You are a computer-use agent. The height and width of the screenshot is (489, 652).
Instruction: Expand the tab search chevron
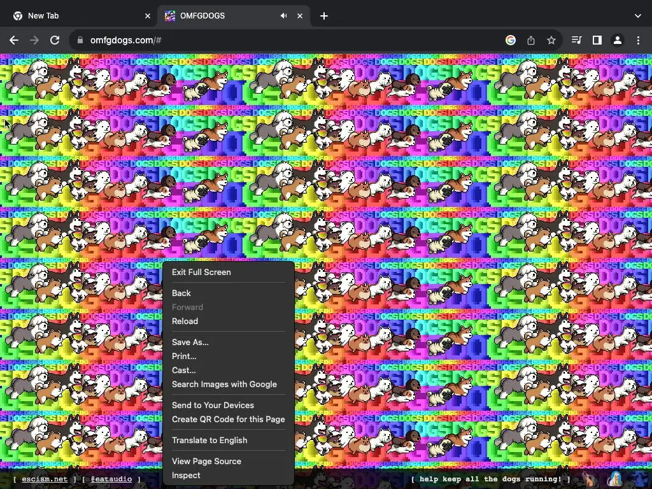point(638,16)
